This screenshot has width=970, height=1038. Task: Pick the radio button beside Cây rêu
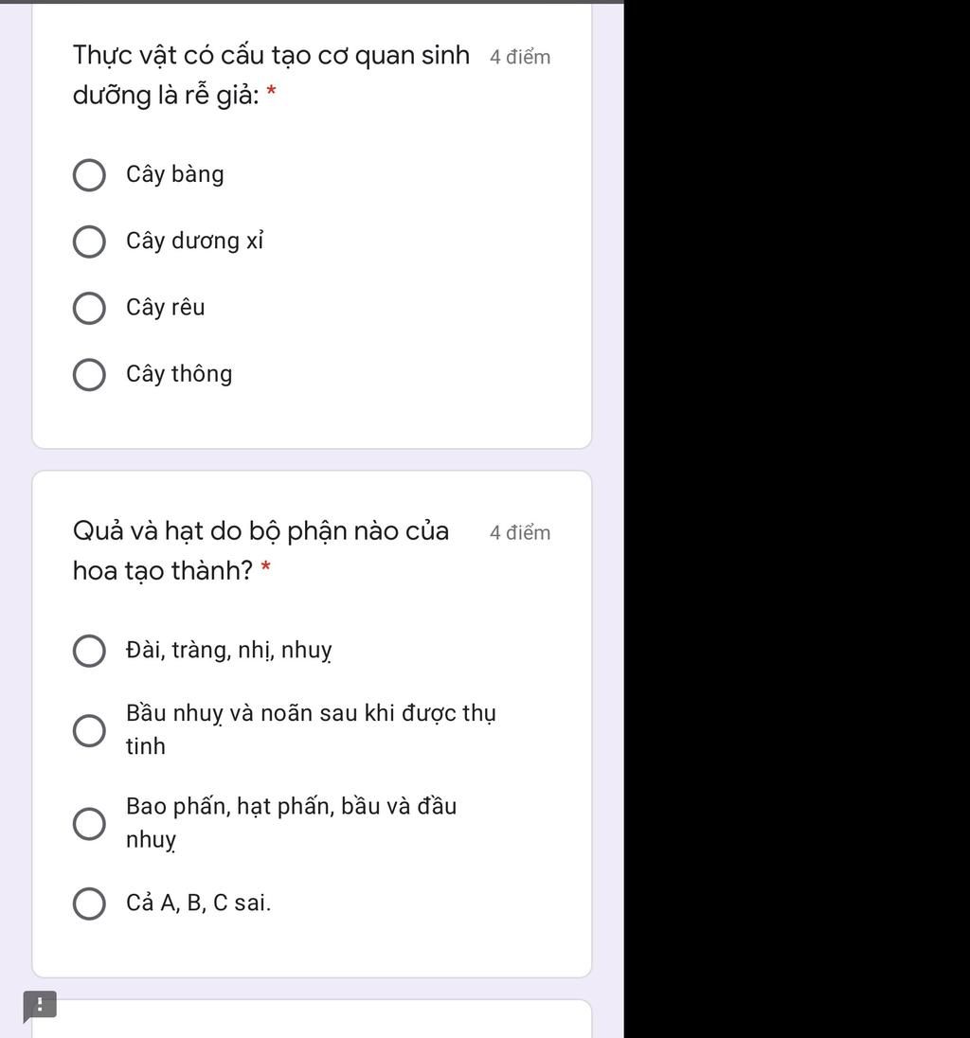click(89, 308)
